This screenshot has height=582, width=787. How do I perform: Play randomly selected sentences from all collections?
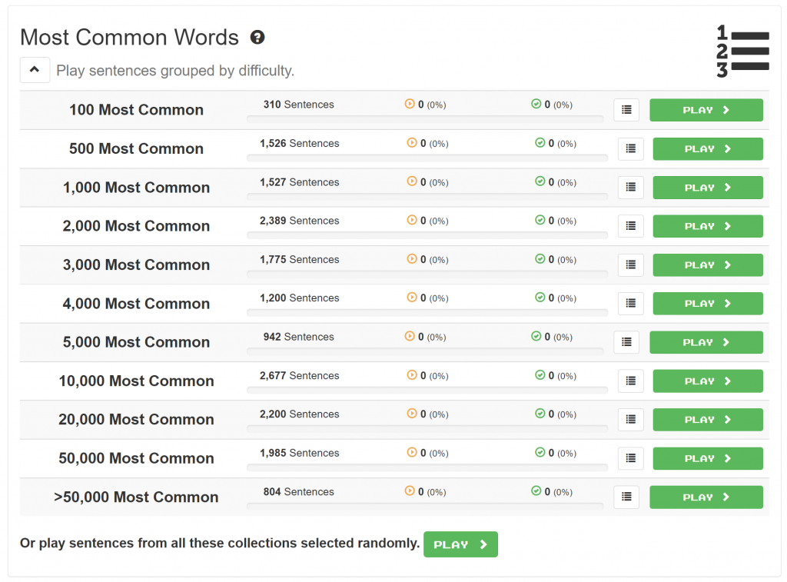coord(460,544)
